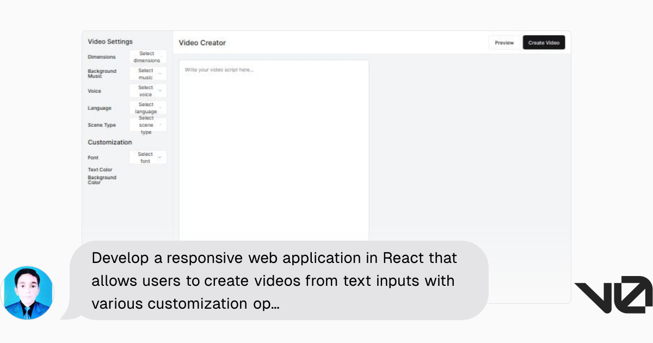The width and height of the screenshot is (653, 343).
Task: Expand the Language select dropdown
Action: [x=148, y=108]
